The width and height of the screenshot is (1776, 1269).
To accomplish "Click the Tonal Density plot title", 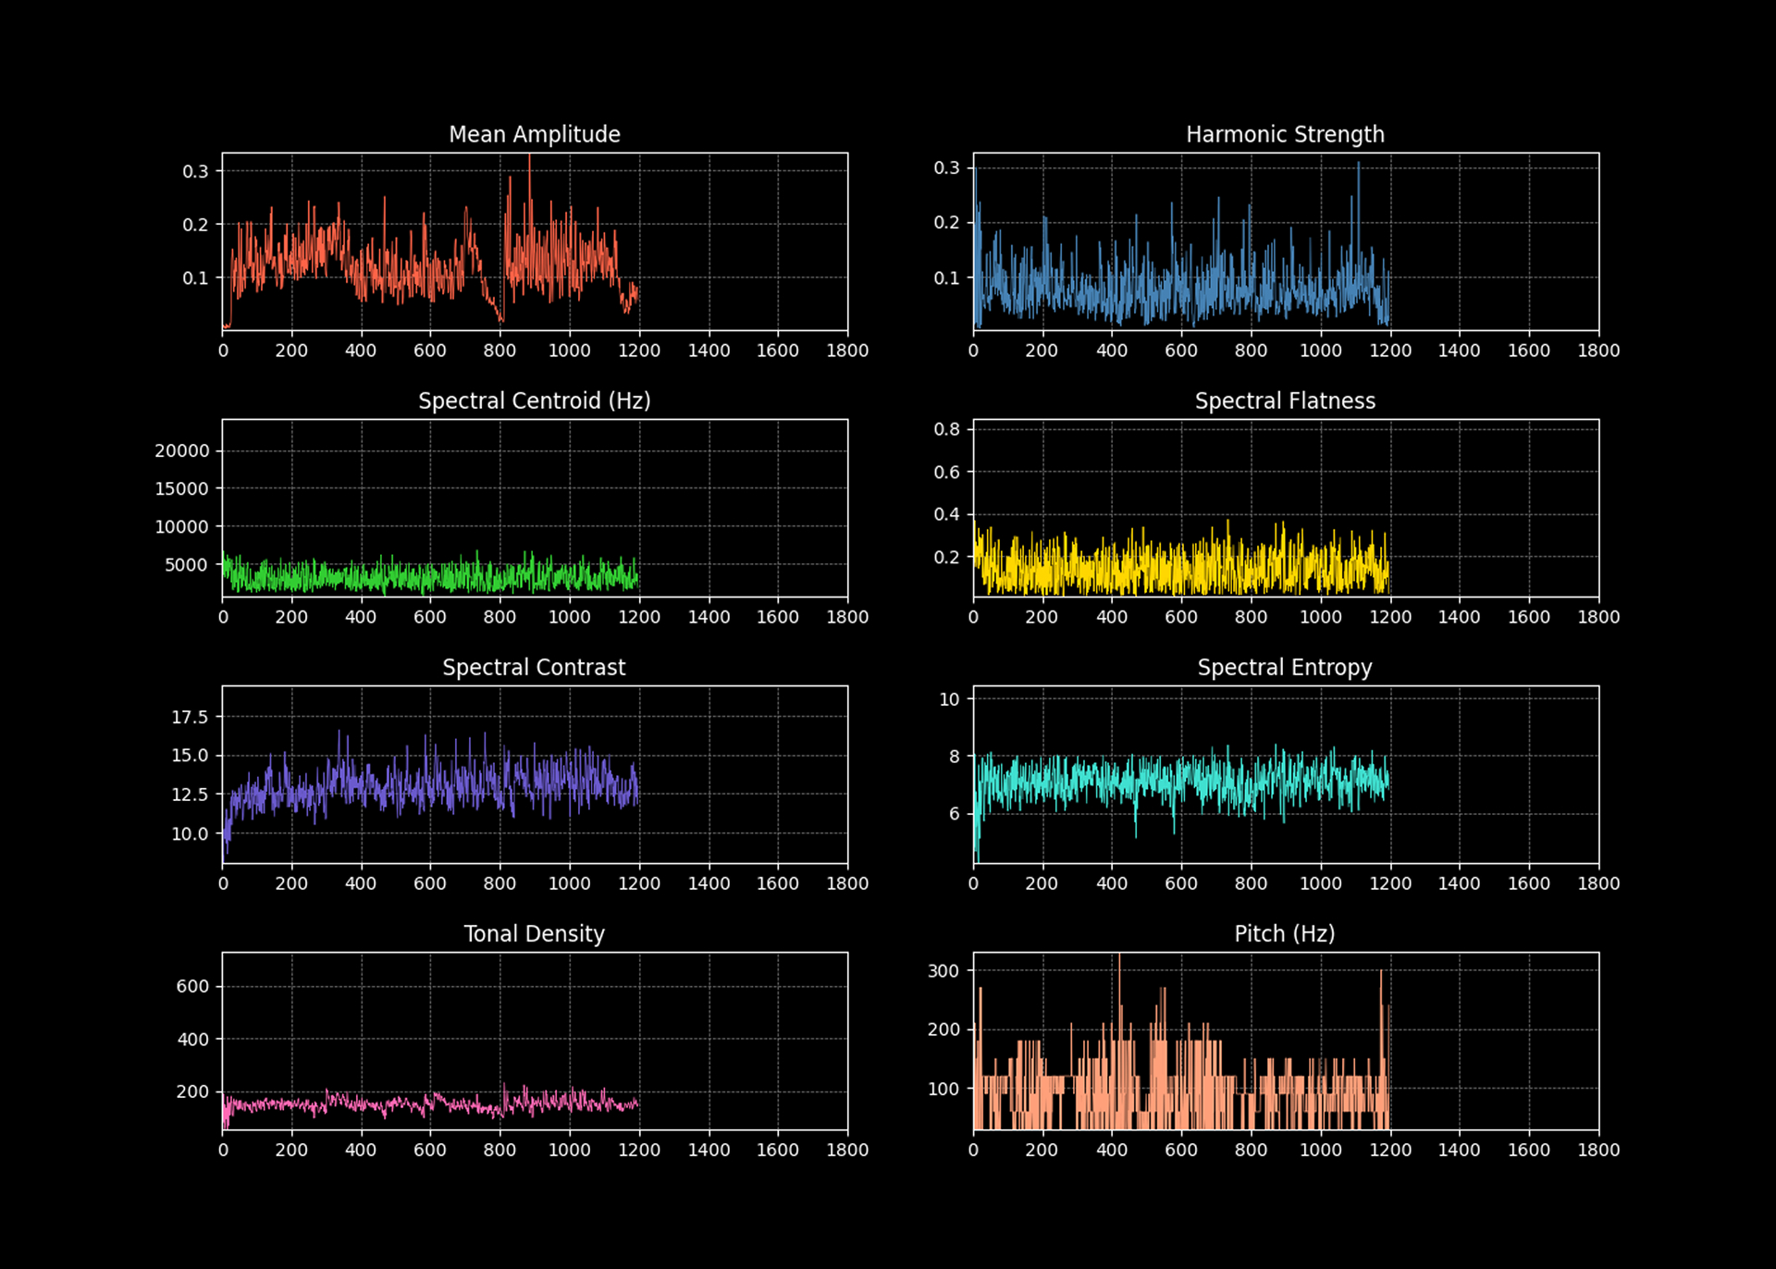I will coord(534,933).
